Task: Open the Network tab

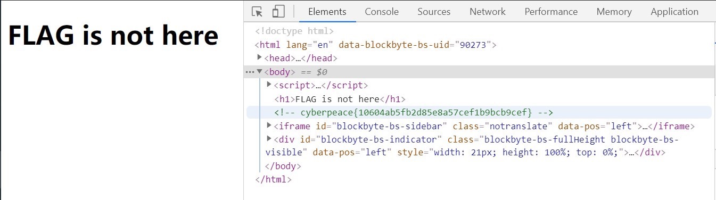Action: tap(488, 12)
